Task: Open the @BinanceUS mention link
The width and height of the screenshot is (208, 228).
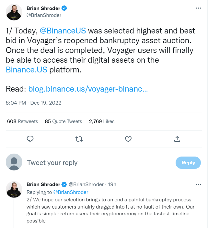Action: [x=63, y=31]
